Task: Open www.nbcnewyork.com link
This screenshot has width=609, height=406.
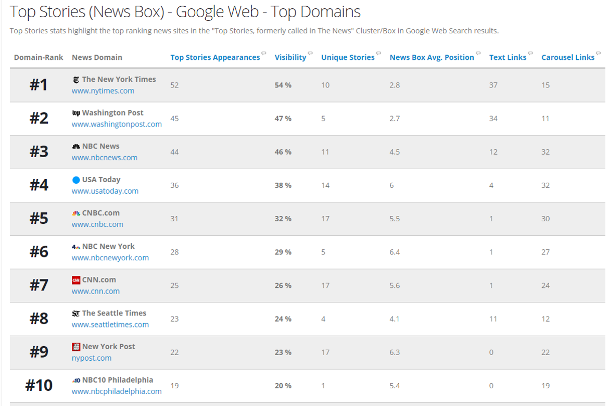Action: pos(110,258)
